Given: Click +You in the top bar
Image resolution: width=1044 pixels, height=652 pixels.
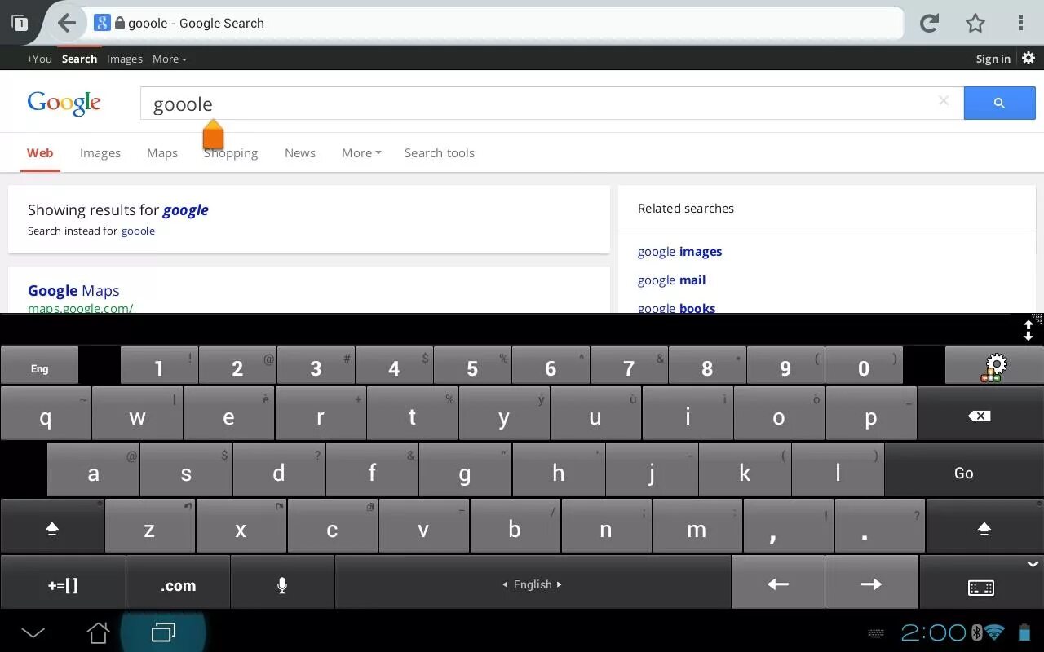Looking at the screenshot, I should [x=39, y=59].
